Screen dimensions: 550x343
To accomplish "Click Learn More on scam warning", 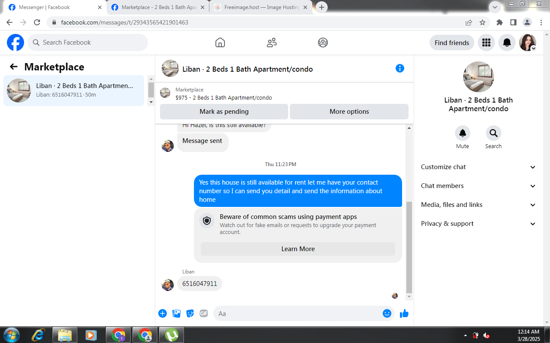I will (x=298, y=249).
